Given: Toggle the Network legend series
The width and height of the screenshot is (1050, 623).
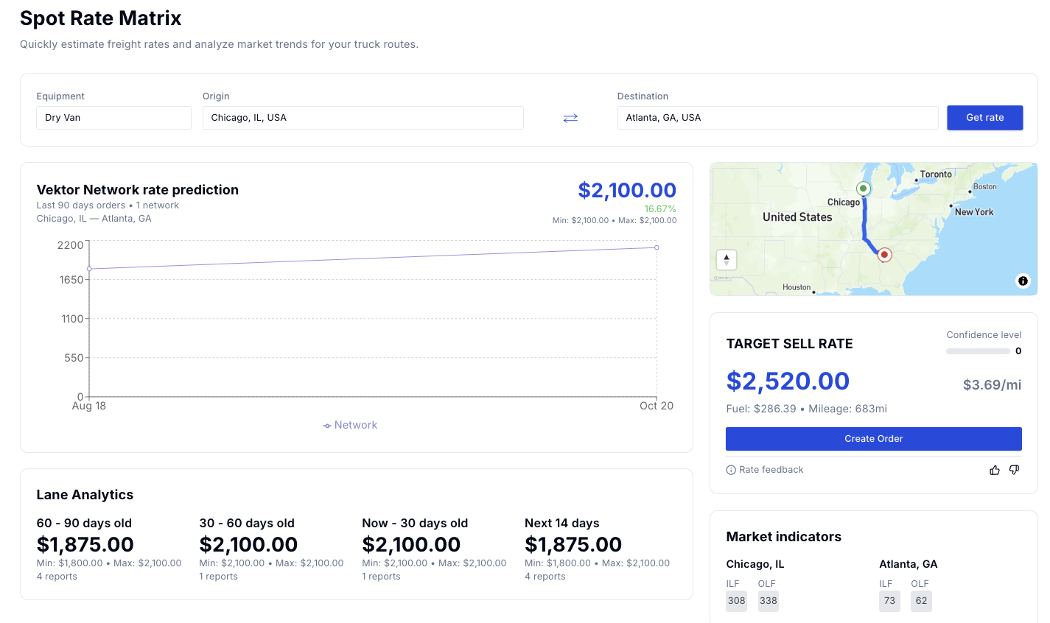Looking at the screenshot, I should (x=350, y=425).
